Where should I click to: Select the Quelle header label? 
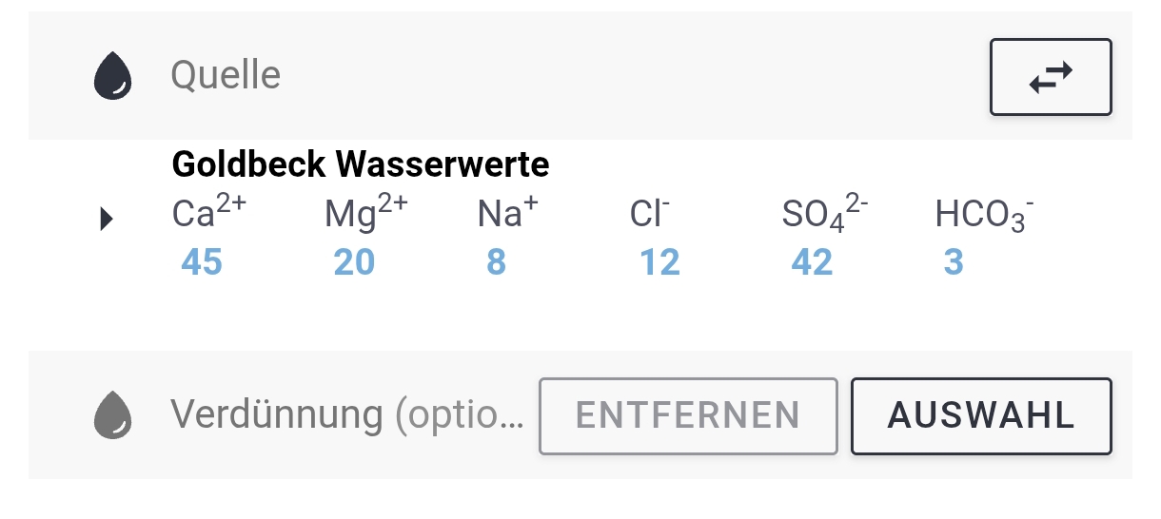(x=226, y=75)
